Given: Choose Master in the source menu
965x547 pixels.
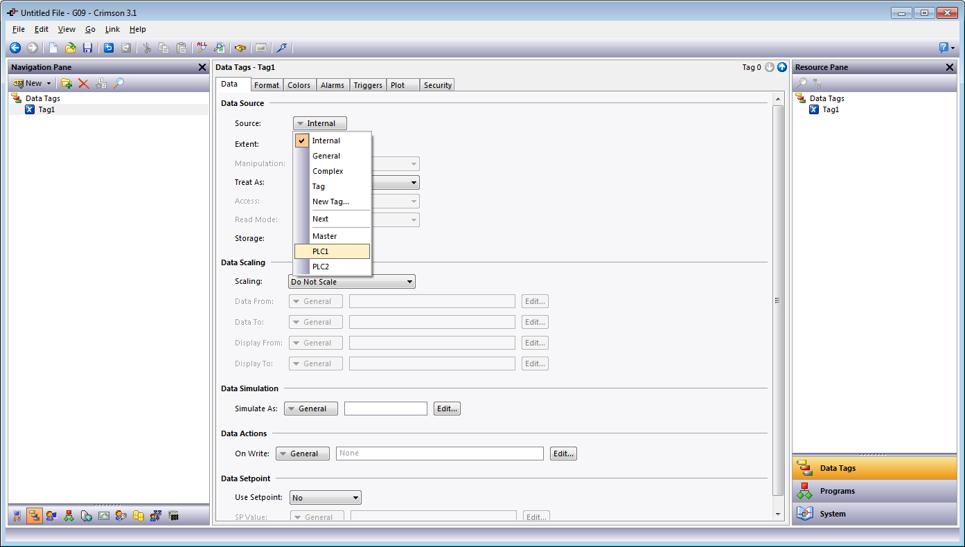Looking at the screenshot, I should tap(333, 236).
